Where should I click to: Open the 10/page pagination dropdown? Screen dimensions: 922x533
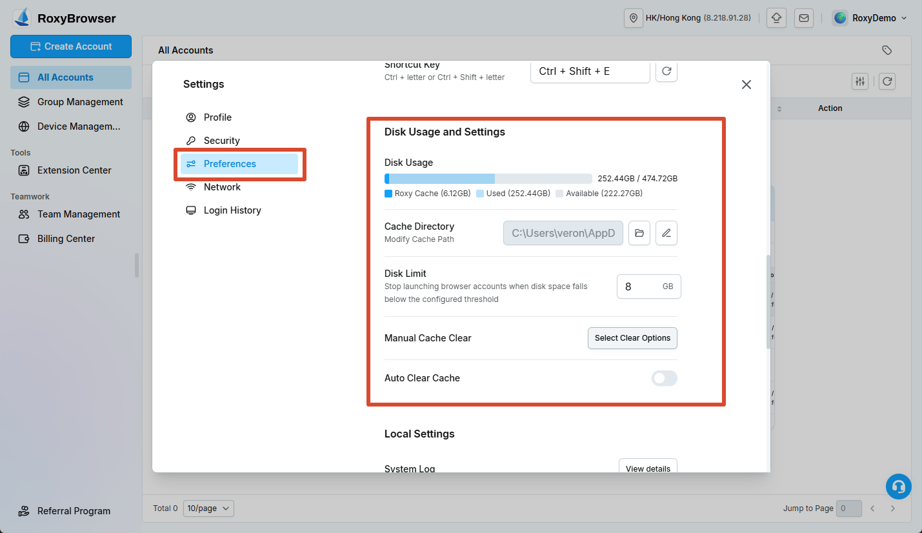click(208, 508)
